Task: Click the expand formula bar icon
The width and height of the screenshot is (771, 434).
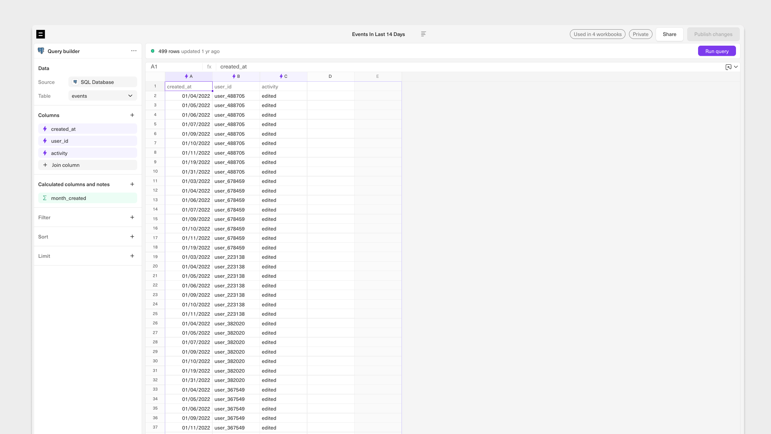Action: pos(728,67)
